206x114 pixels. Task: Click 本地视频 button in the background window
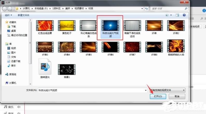195,27
